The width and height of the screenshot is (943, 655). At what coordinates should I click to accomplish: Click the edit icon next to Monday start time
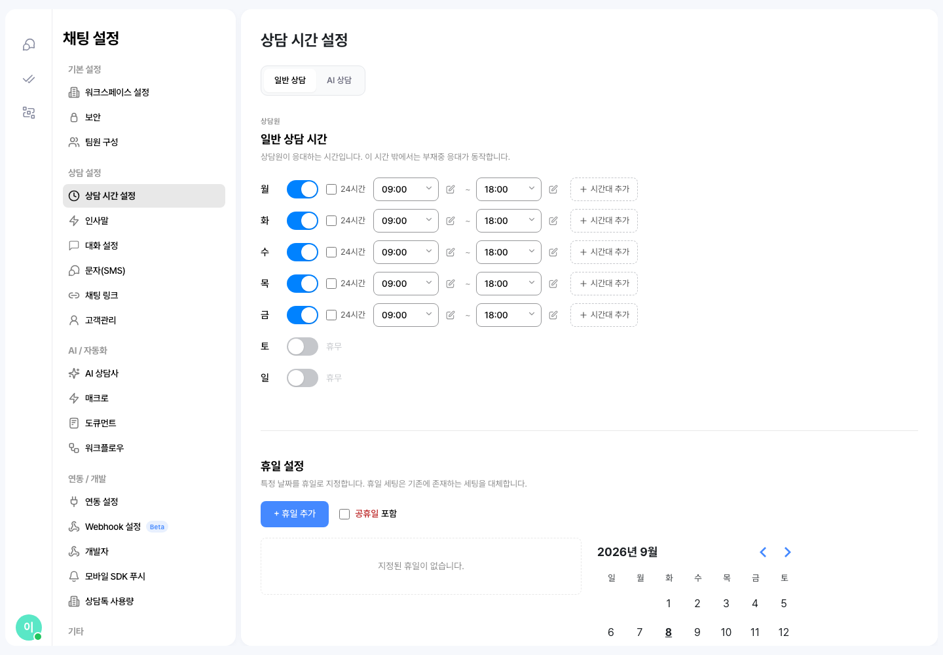pyautogui.click(x=451, y=189)
